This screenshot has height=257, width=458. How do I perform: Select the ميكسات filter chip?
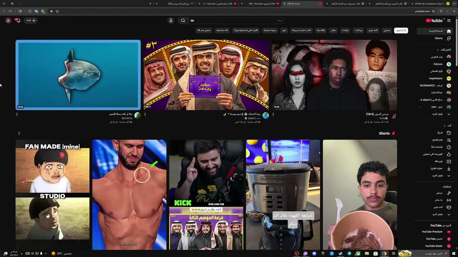coord(345,30)
